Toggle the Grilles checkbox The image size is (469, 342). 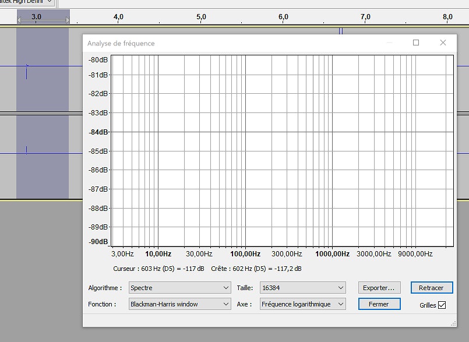442,305
